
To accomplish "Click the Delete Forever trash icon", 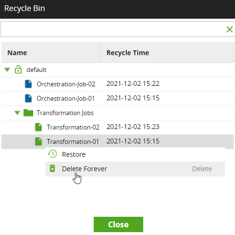I will tap(52, 168).
